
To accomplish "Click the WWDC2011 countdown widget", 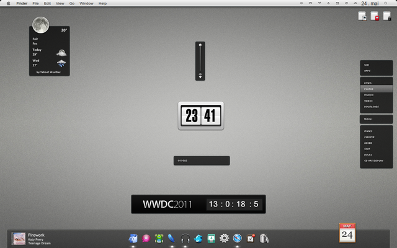I will coord(198,204).
